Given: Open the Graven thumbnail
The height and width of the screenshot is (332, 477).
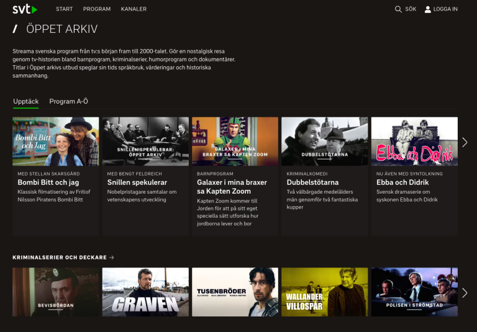Looking at the screenshot, I should [x=145, y=292].
